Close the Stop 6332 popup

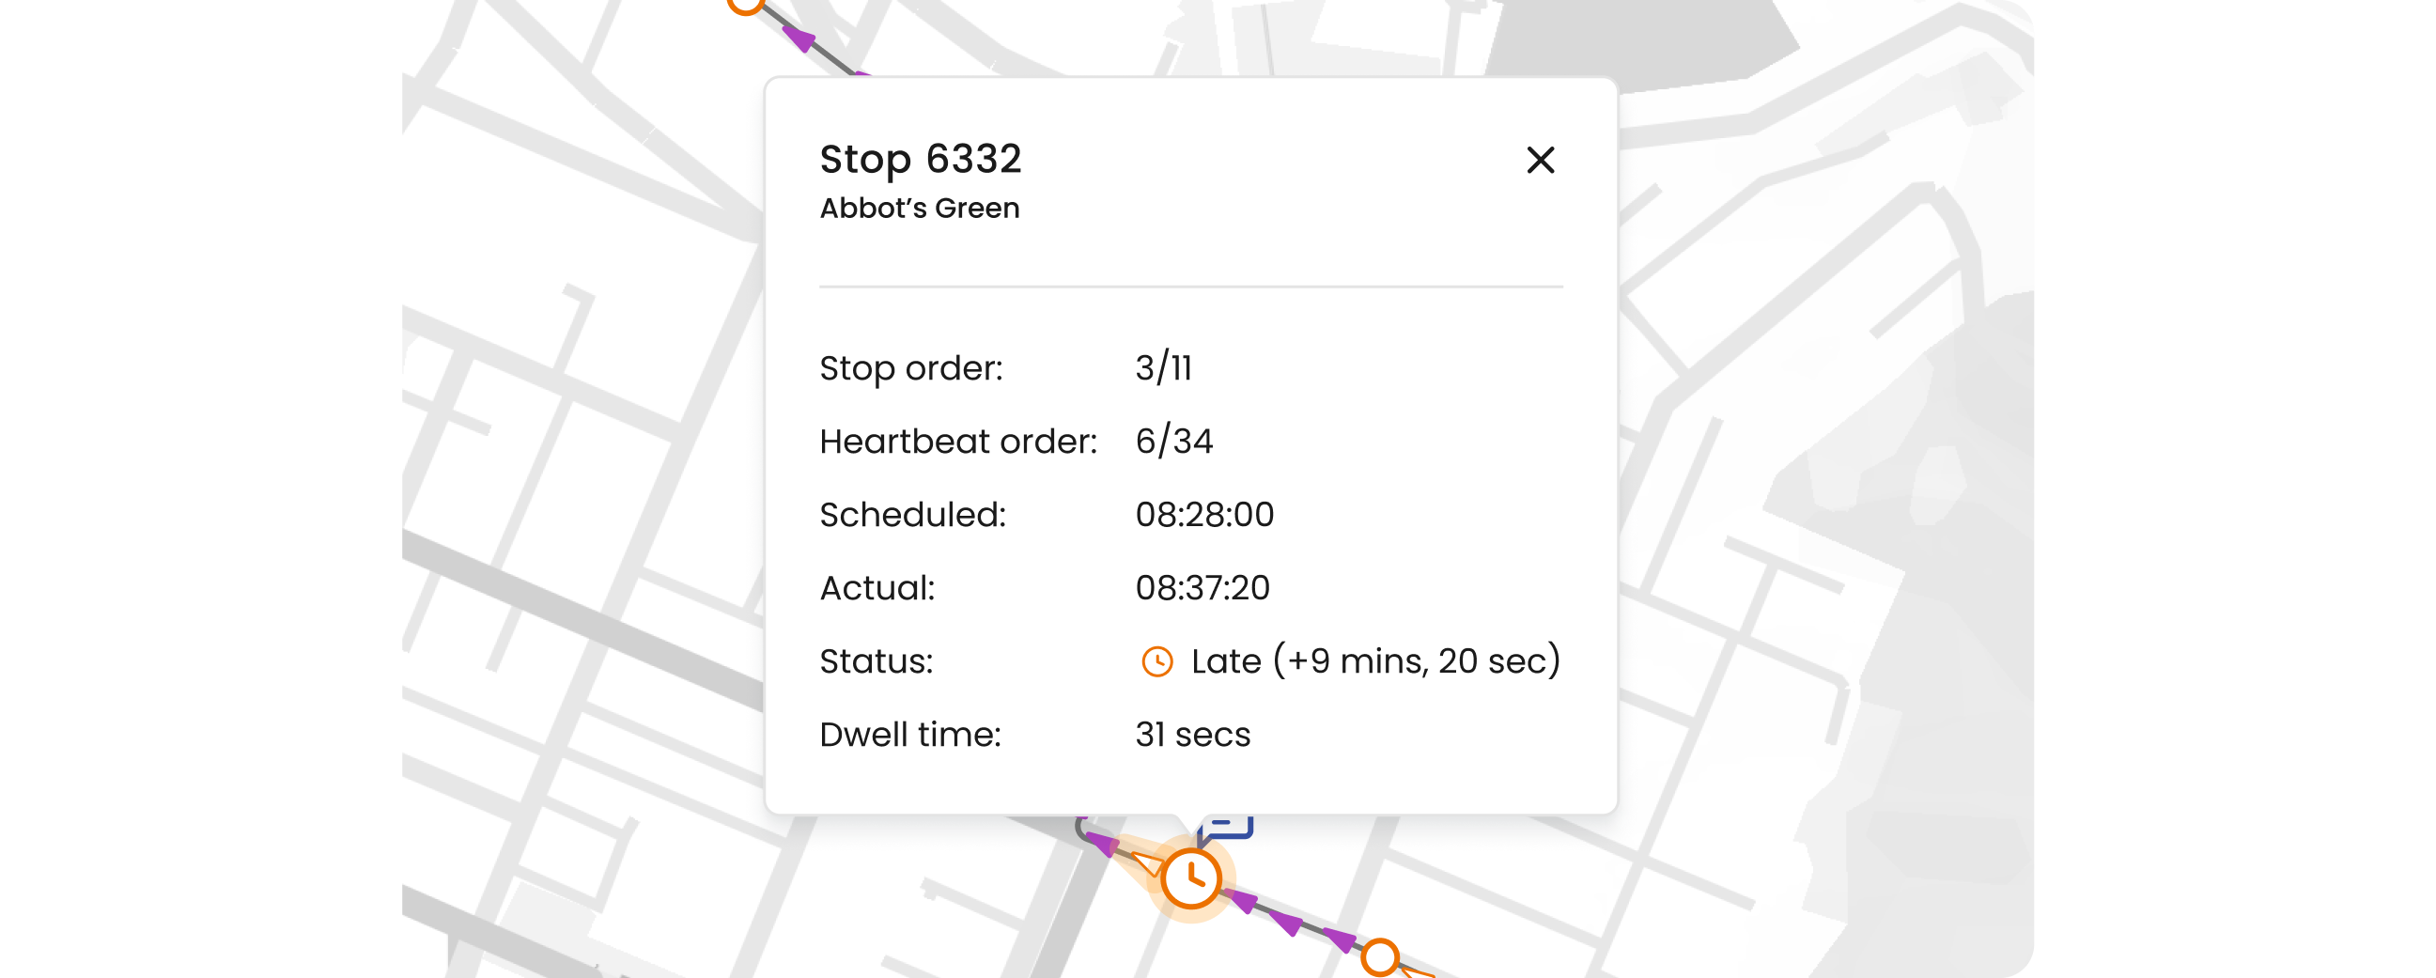tap(1540, 160)
